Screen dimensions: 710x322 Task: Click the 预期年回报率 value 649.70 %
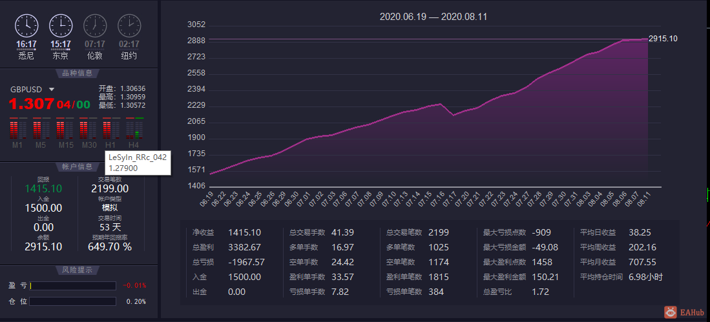click(x=111, y=247)
